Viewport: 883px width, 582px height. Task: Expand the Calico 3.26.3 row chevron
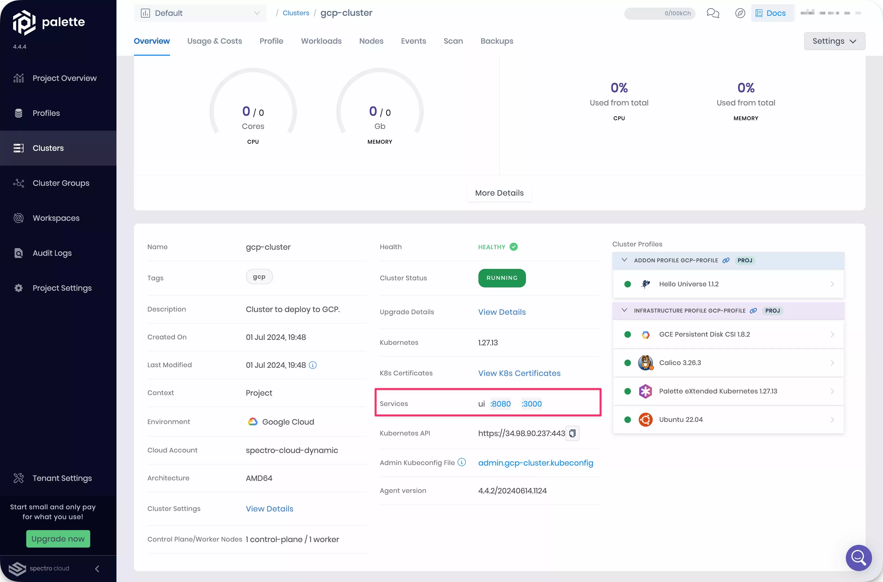[x=832, y=363]
